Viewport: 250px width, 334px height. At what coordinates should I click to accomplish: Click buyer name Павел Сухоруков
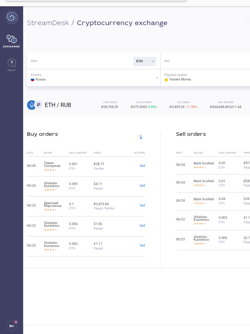click(52, 164)
